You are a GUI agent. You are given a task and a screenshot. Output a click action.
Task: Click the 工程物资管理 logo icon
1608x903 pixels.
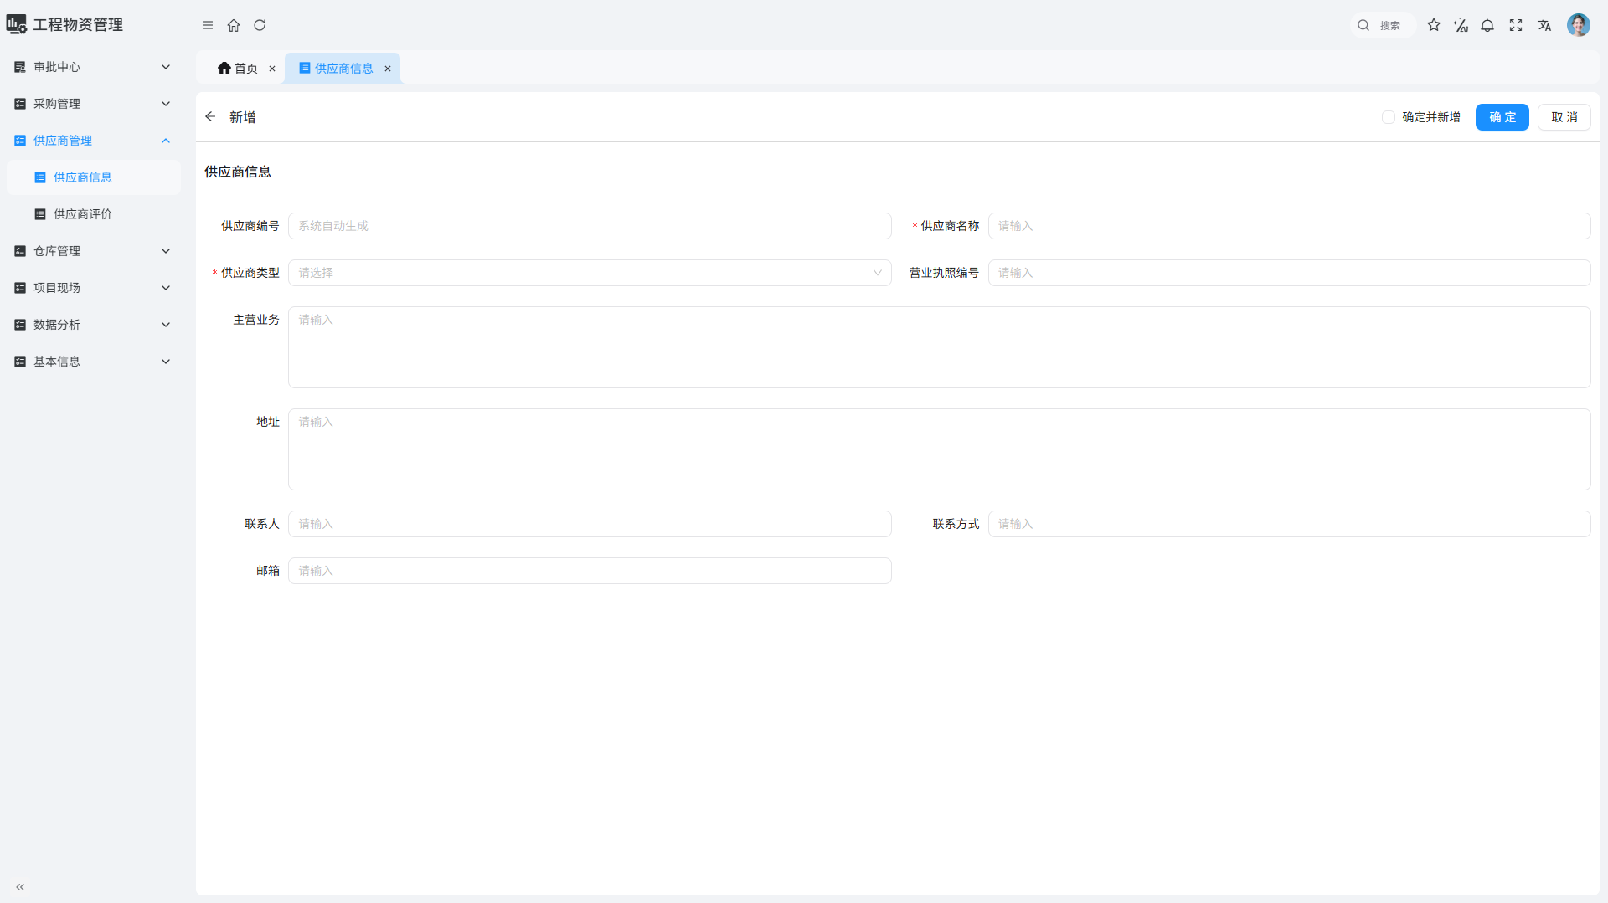16,24
